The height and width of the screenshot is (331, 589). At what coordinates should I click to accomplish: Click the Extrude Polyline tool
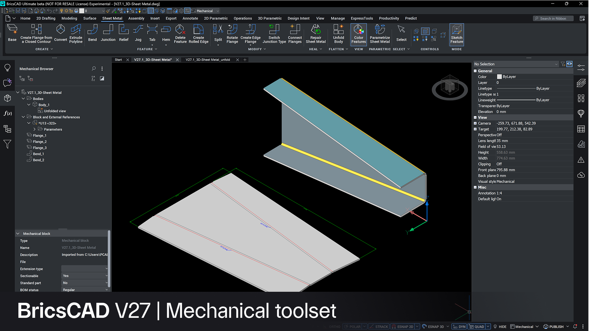tap(76, 34)
